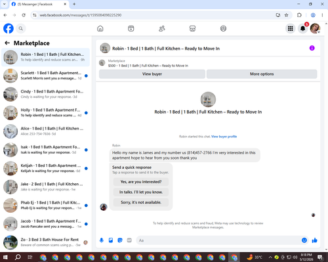This screenshot has height=262, width=328.
Task: Expand the Chrome tab search dropdown
Action: [4, 4]
